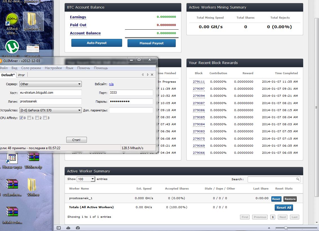The width and height of the screenshot is (319, 231).
Task: Click the Доп. параметры input field
Action: pyautogui.click(x=131, y=110)
